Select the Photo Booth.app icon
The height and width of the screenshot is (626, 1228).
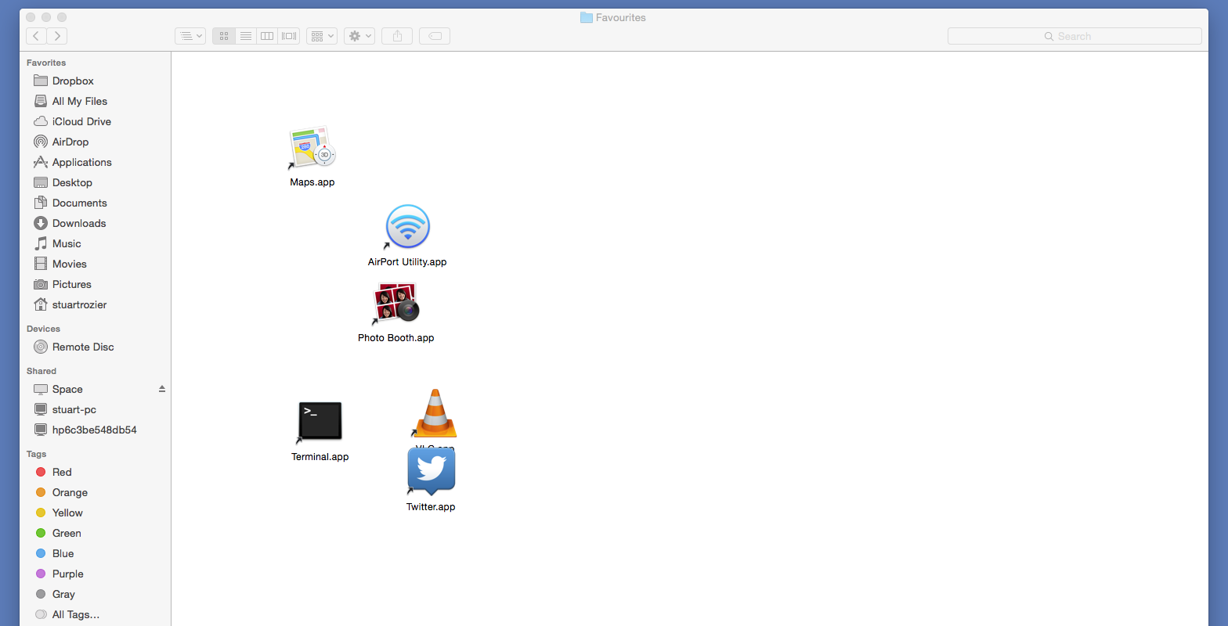click(x=396, y=304)
